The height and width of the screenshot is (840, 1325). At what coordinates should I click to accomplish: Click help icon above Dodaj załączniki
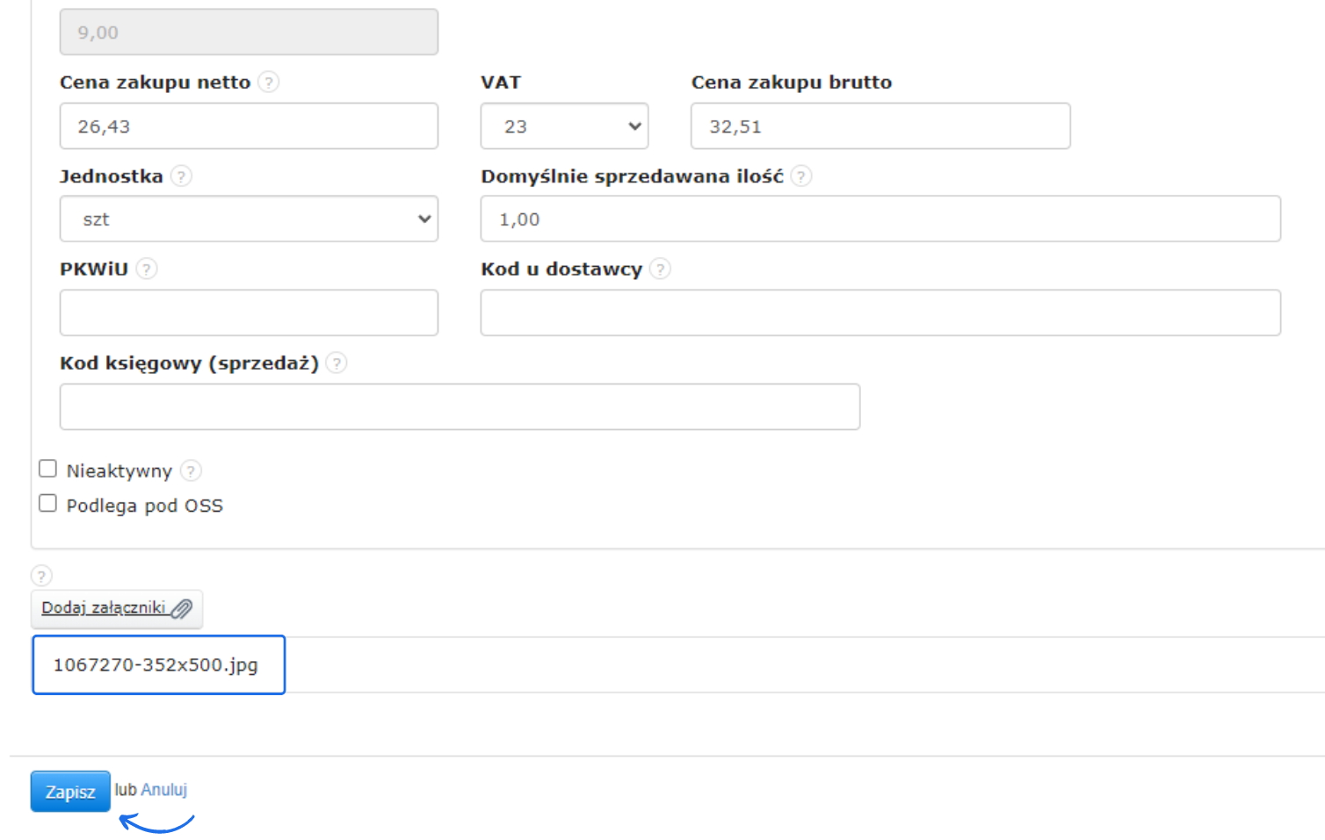[x=41, y=576]
